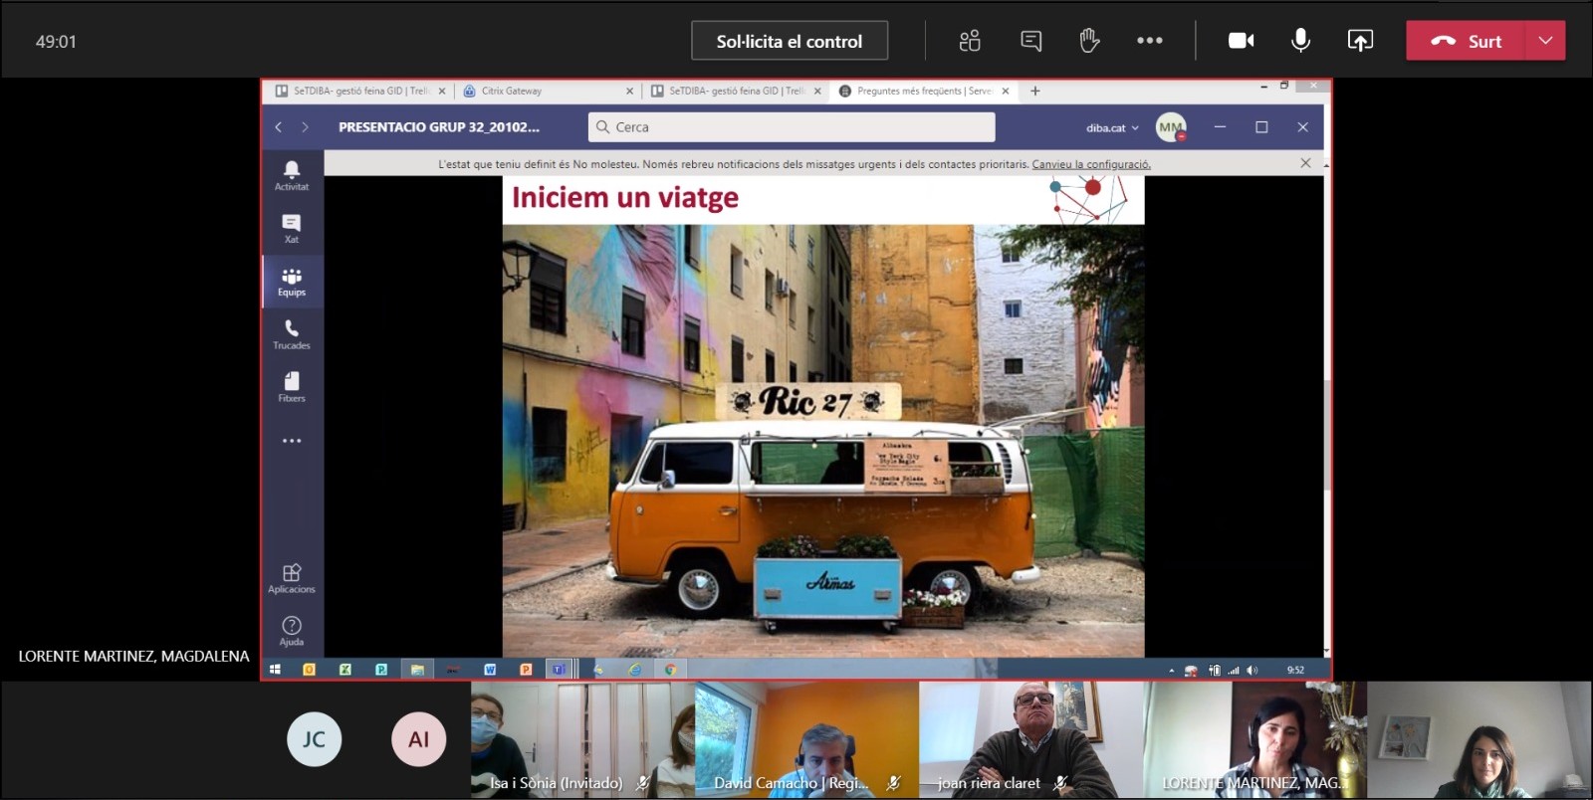Click the Cerca search field

click(792, 126)
